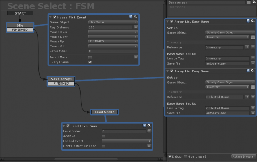Collapse the Load Level Num action
The height and width of the screenshot is (162, 257).
[x=64, y=126]
